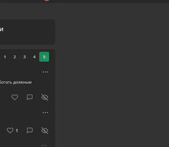
Task: Reply to the 'ботать должным' comment via speech-bubble icon
Action: pyautogui.click(x=30, y=97)
